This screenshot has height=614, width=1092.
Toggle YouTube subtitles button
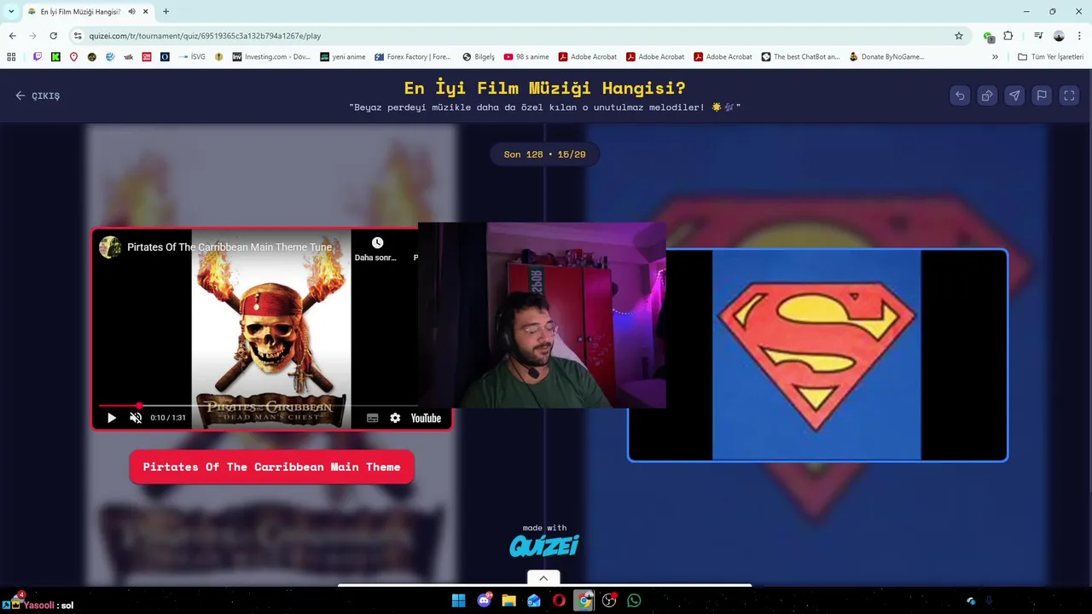[373, 418]
